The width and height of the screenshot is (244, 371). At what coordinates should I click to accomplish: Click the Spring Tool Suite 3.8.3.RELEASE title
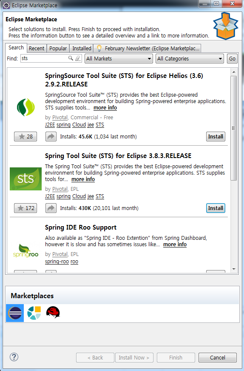(118, 156)
